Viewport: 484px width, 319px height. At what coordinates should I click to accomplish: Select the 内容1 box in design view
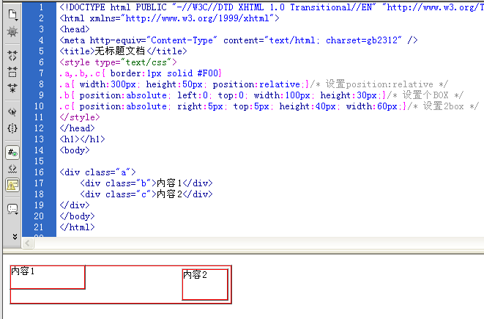click(x=48, y=277)
